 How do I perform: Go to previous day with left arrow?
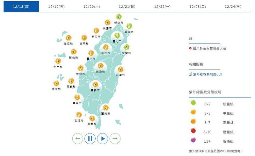[78, 139]
